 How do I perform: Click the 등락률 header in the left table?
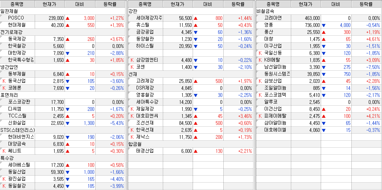111,4
